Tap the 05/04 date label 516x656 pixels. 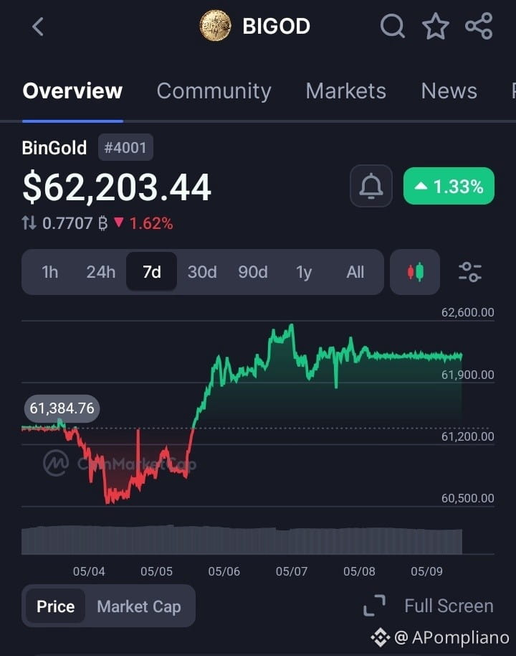[x=89, y=571]
